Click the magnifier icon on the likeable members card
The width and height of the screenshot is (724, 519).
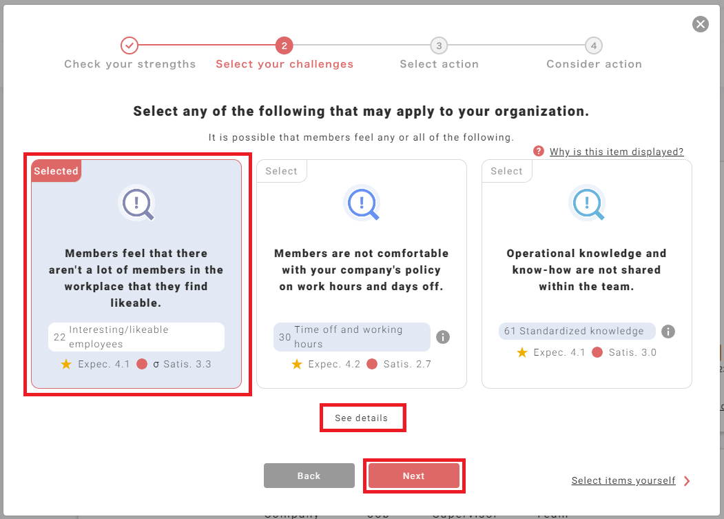pyautogui.click(x=137, y=204)
